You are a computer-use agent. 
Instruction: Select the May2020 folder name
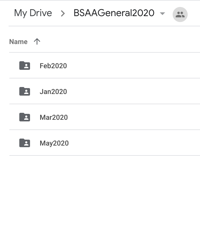tap(54, 143)
